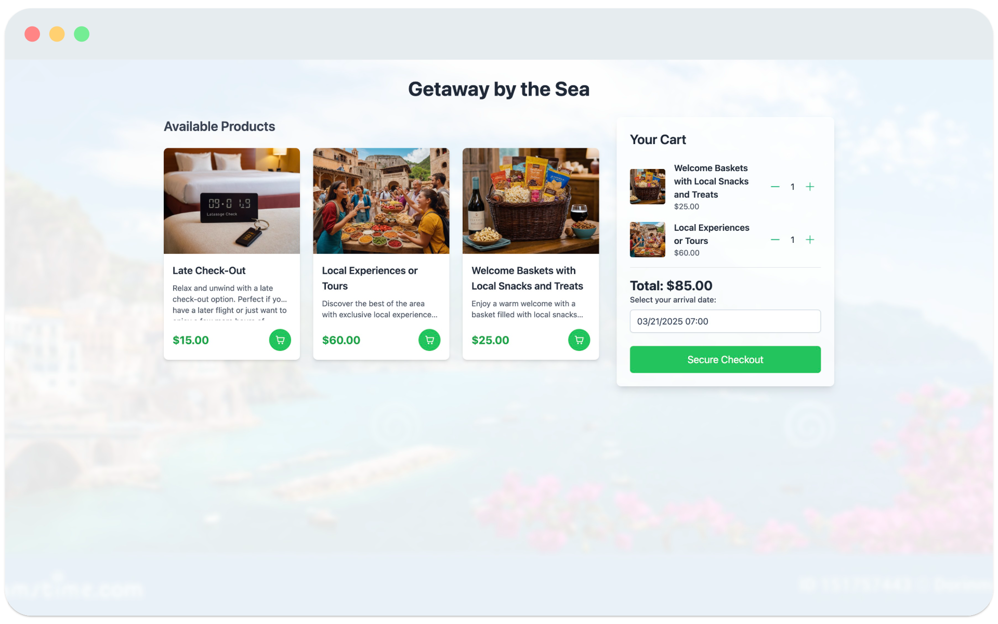
Task: Decrease Welcome Baskets quantity with minus
Action: coord(775,187)
